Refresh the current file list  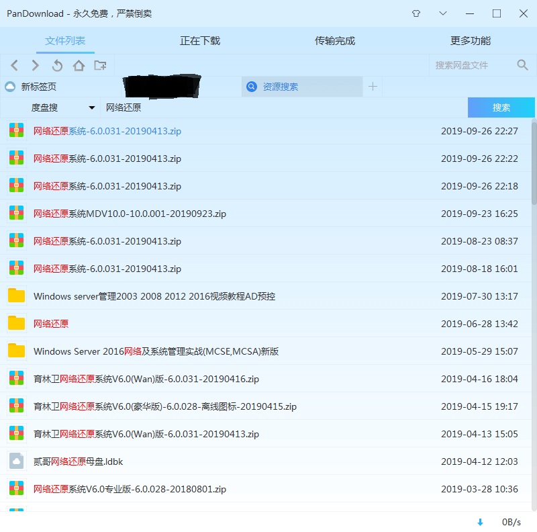(57, 65)
